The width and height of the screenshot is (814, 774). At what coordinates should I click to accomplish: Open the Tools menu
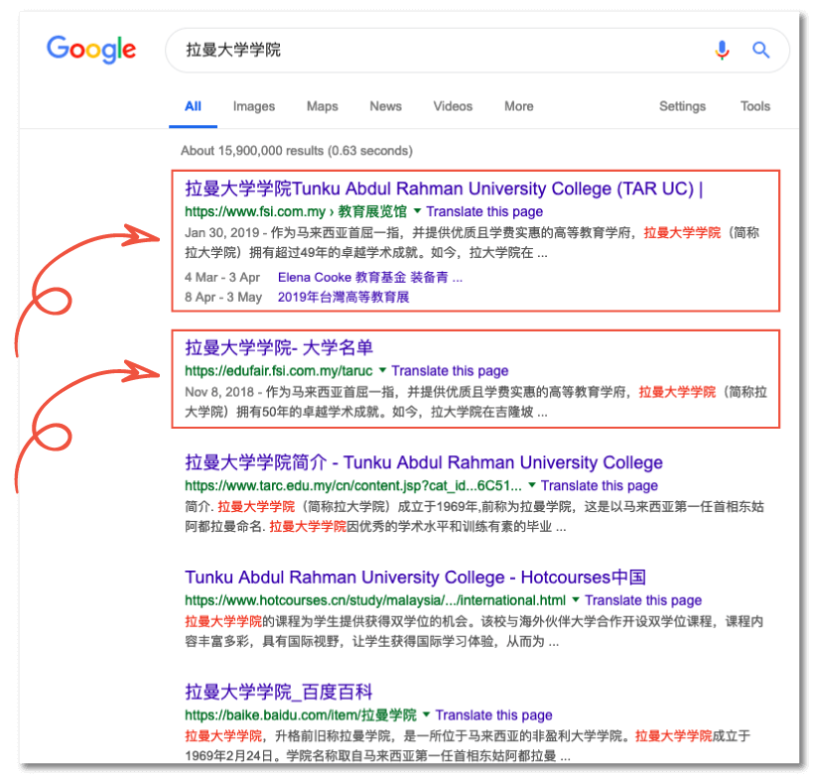click(754, 106)
